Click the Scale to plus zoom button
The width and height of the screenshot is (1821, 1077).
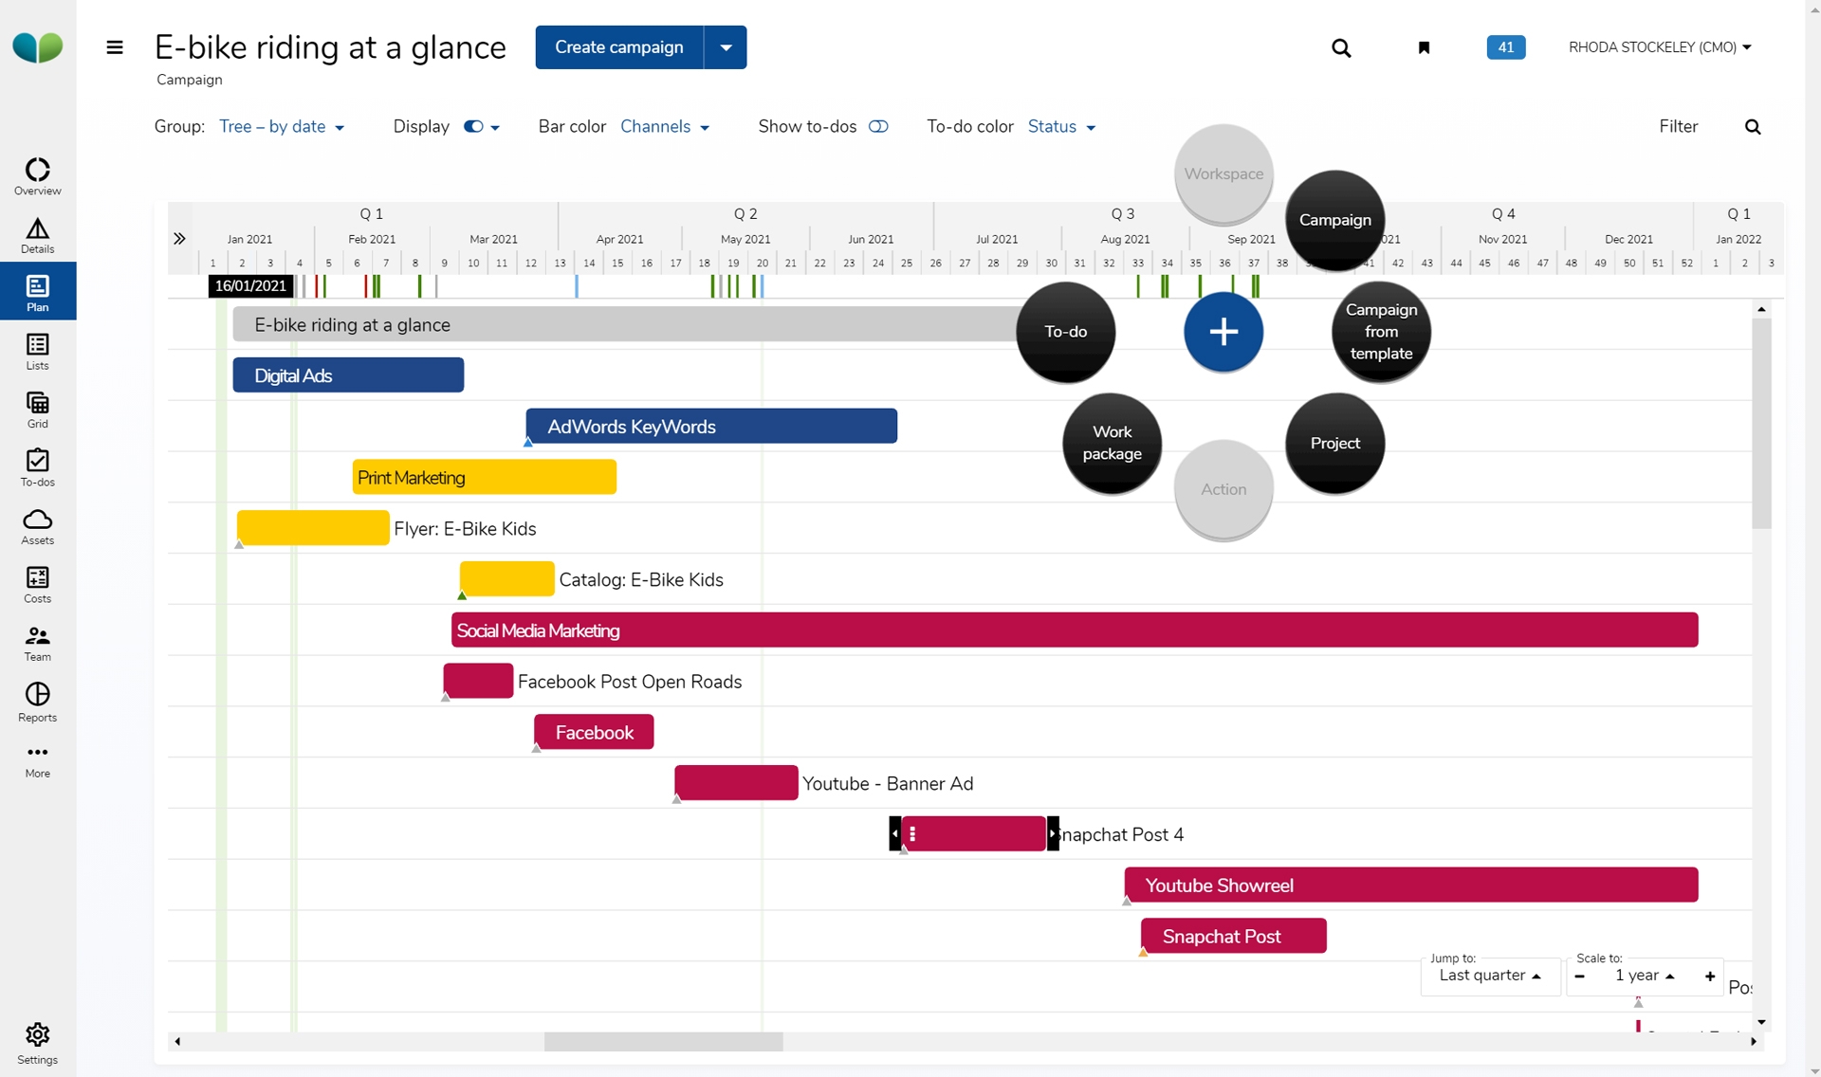1710,976
